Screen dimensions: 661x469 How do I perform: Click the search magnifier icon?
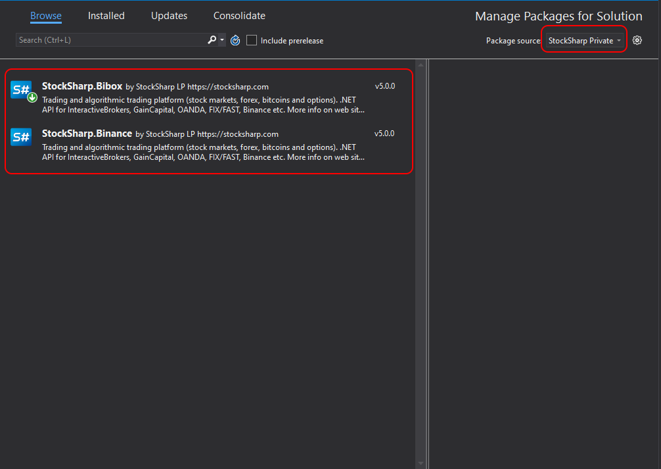[x=212, y=40]
